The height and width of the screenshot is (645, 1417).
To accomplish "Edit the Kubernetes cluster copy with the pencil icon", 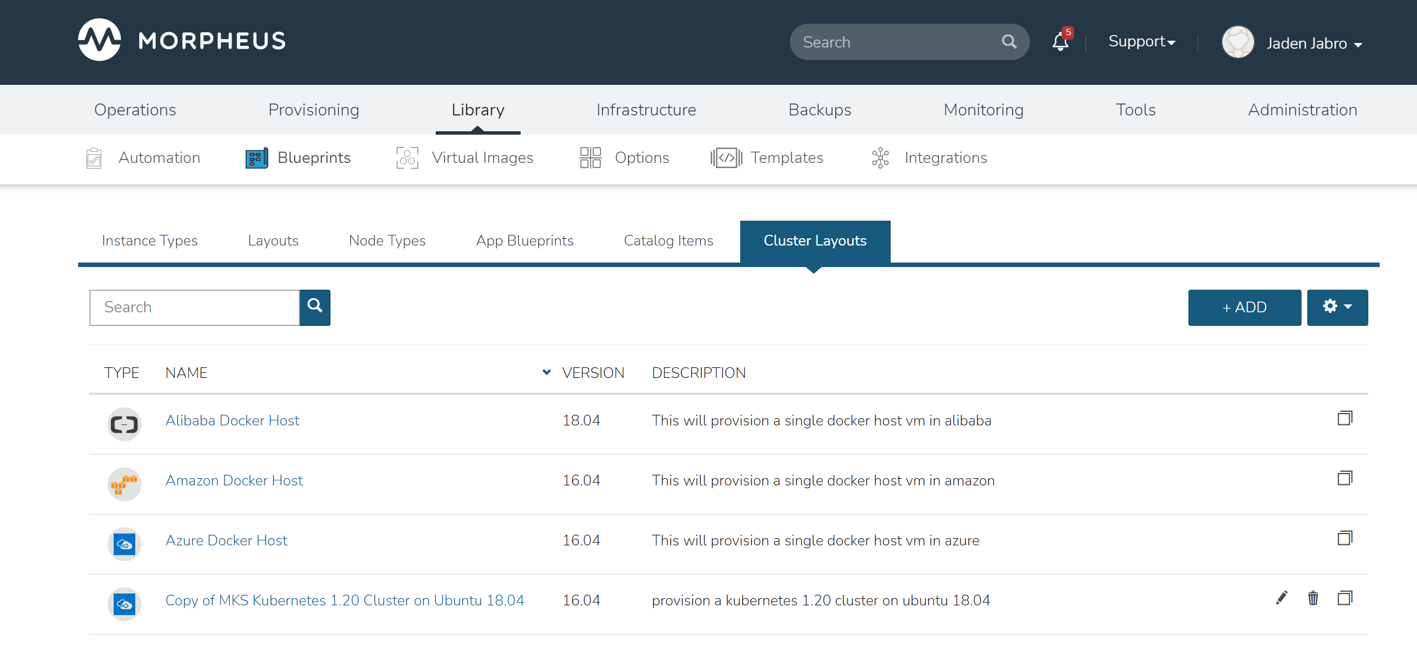I will [x=1282, y=598].
